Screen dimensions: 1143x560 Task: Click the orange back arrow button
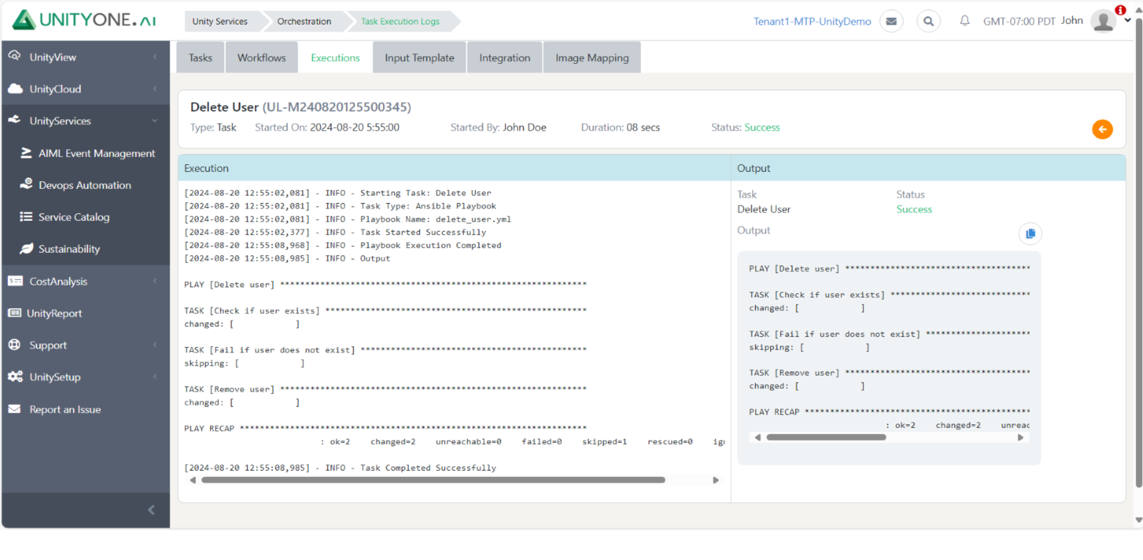click(x=1102, y=129)
